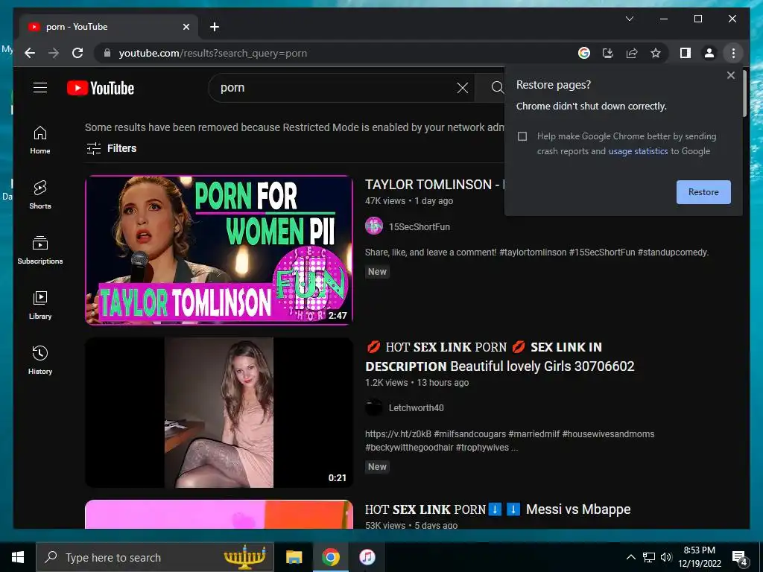Viewport: 763px width, 572px height.
Task: Open a new Chrome tab
Action: coord(214,27)
